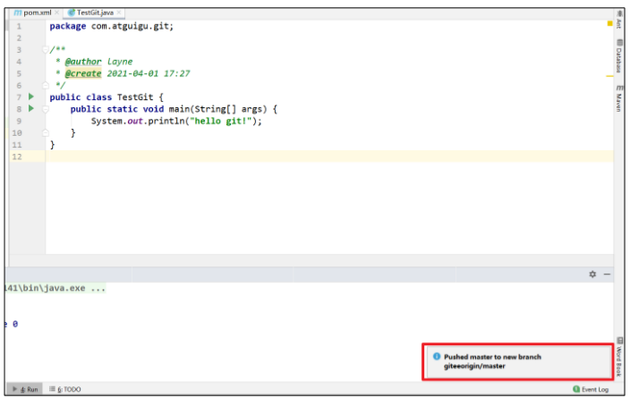The image size is (630, 398).
Task: Open the Database tool window
Action: [619, 56]
